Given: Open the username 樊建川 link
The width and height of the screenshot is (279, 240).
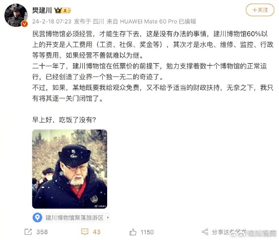Looking at the screenshot, I should click(x=42, y=11).
